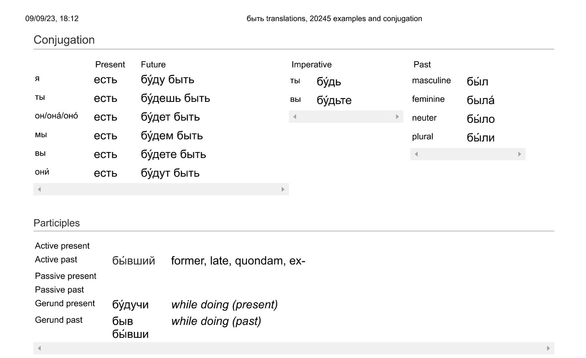Click the future form бу́дешь быть
The width and height of the screenshot is (586, 358).
(175, 98)
